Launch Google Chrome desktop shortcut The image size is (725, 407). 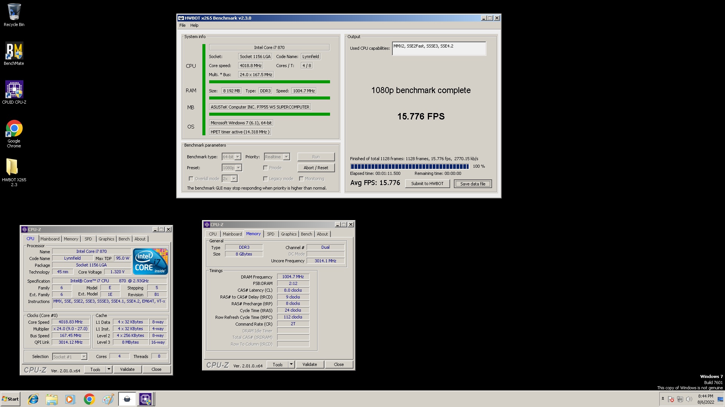(14, 134)
